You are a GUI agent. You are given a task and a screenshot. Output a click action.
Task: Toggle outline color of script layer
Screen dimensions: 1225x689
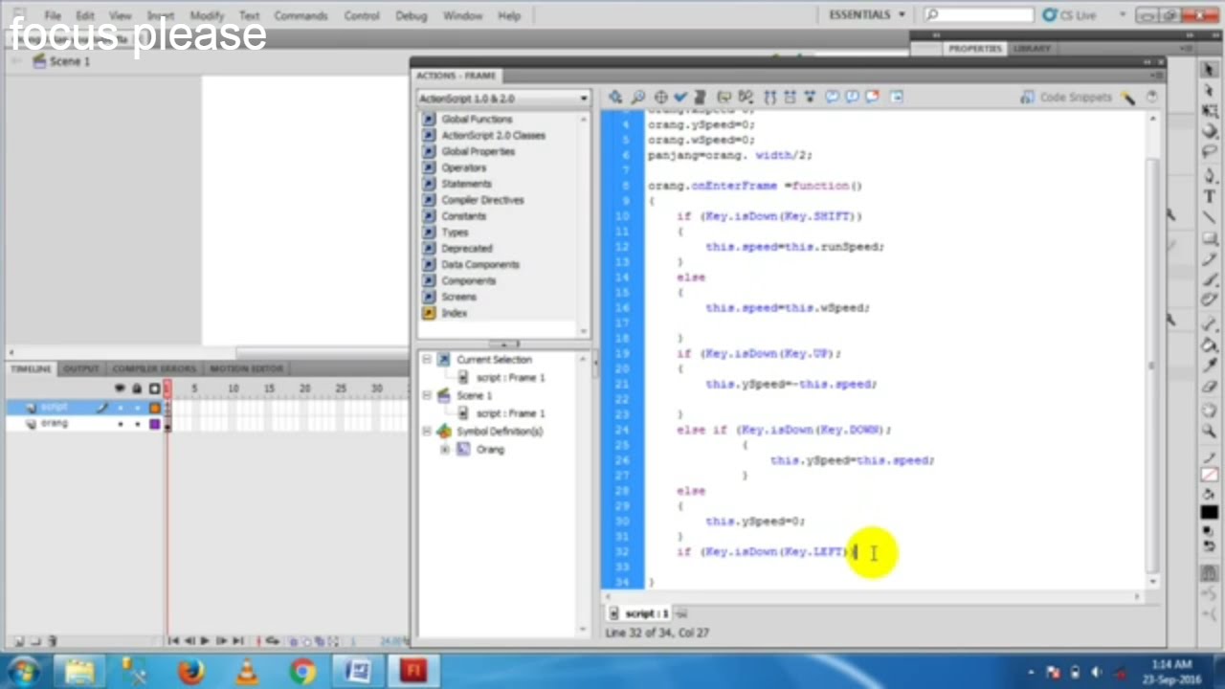154,408
